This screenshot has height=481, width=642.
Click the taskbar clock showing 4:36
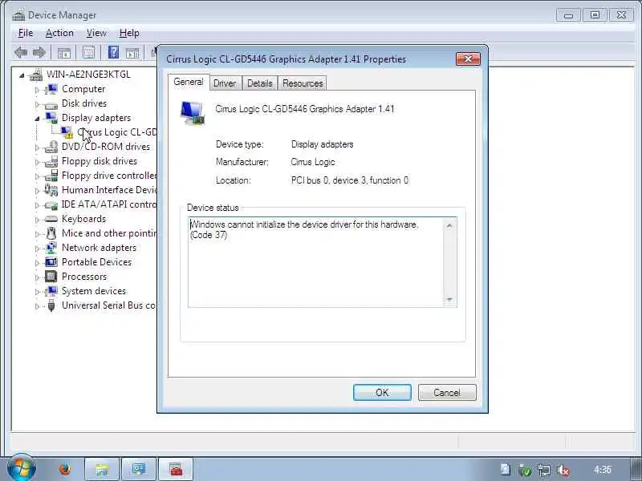point(603,470)
